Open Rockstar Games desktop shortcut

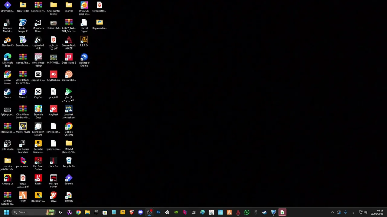38,147
